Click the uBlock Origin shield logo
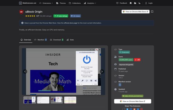The width and height of the screenshot is (173, 110). tap(21, 12)
